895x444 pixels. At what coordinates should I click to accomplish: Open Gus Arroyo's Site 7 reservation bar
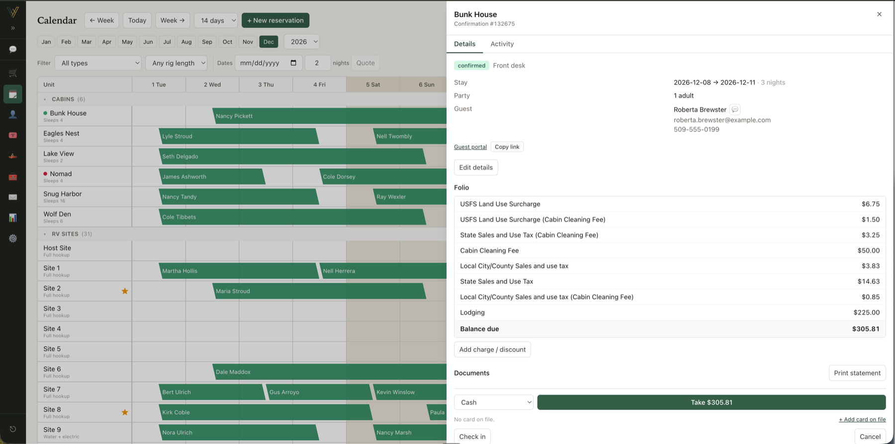click(319, 392)
